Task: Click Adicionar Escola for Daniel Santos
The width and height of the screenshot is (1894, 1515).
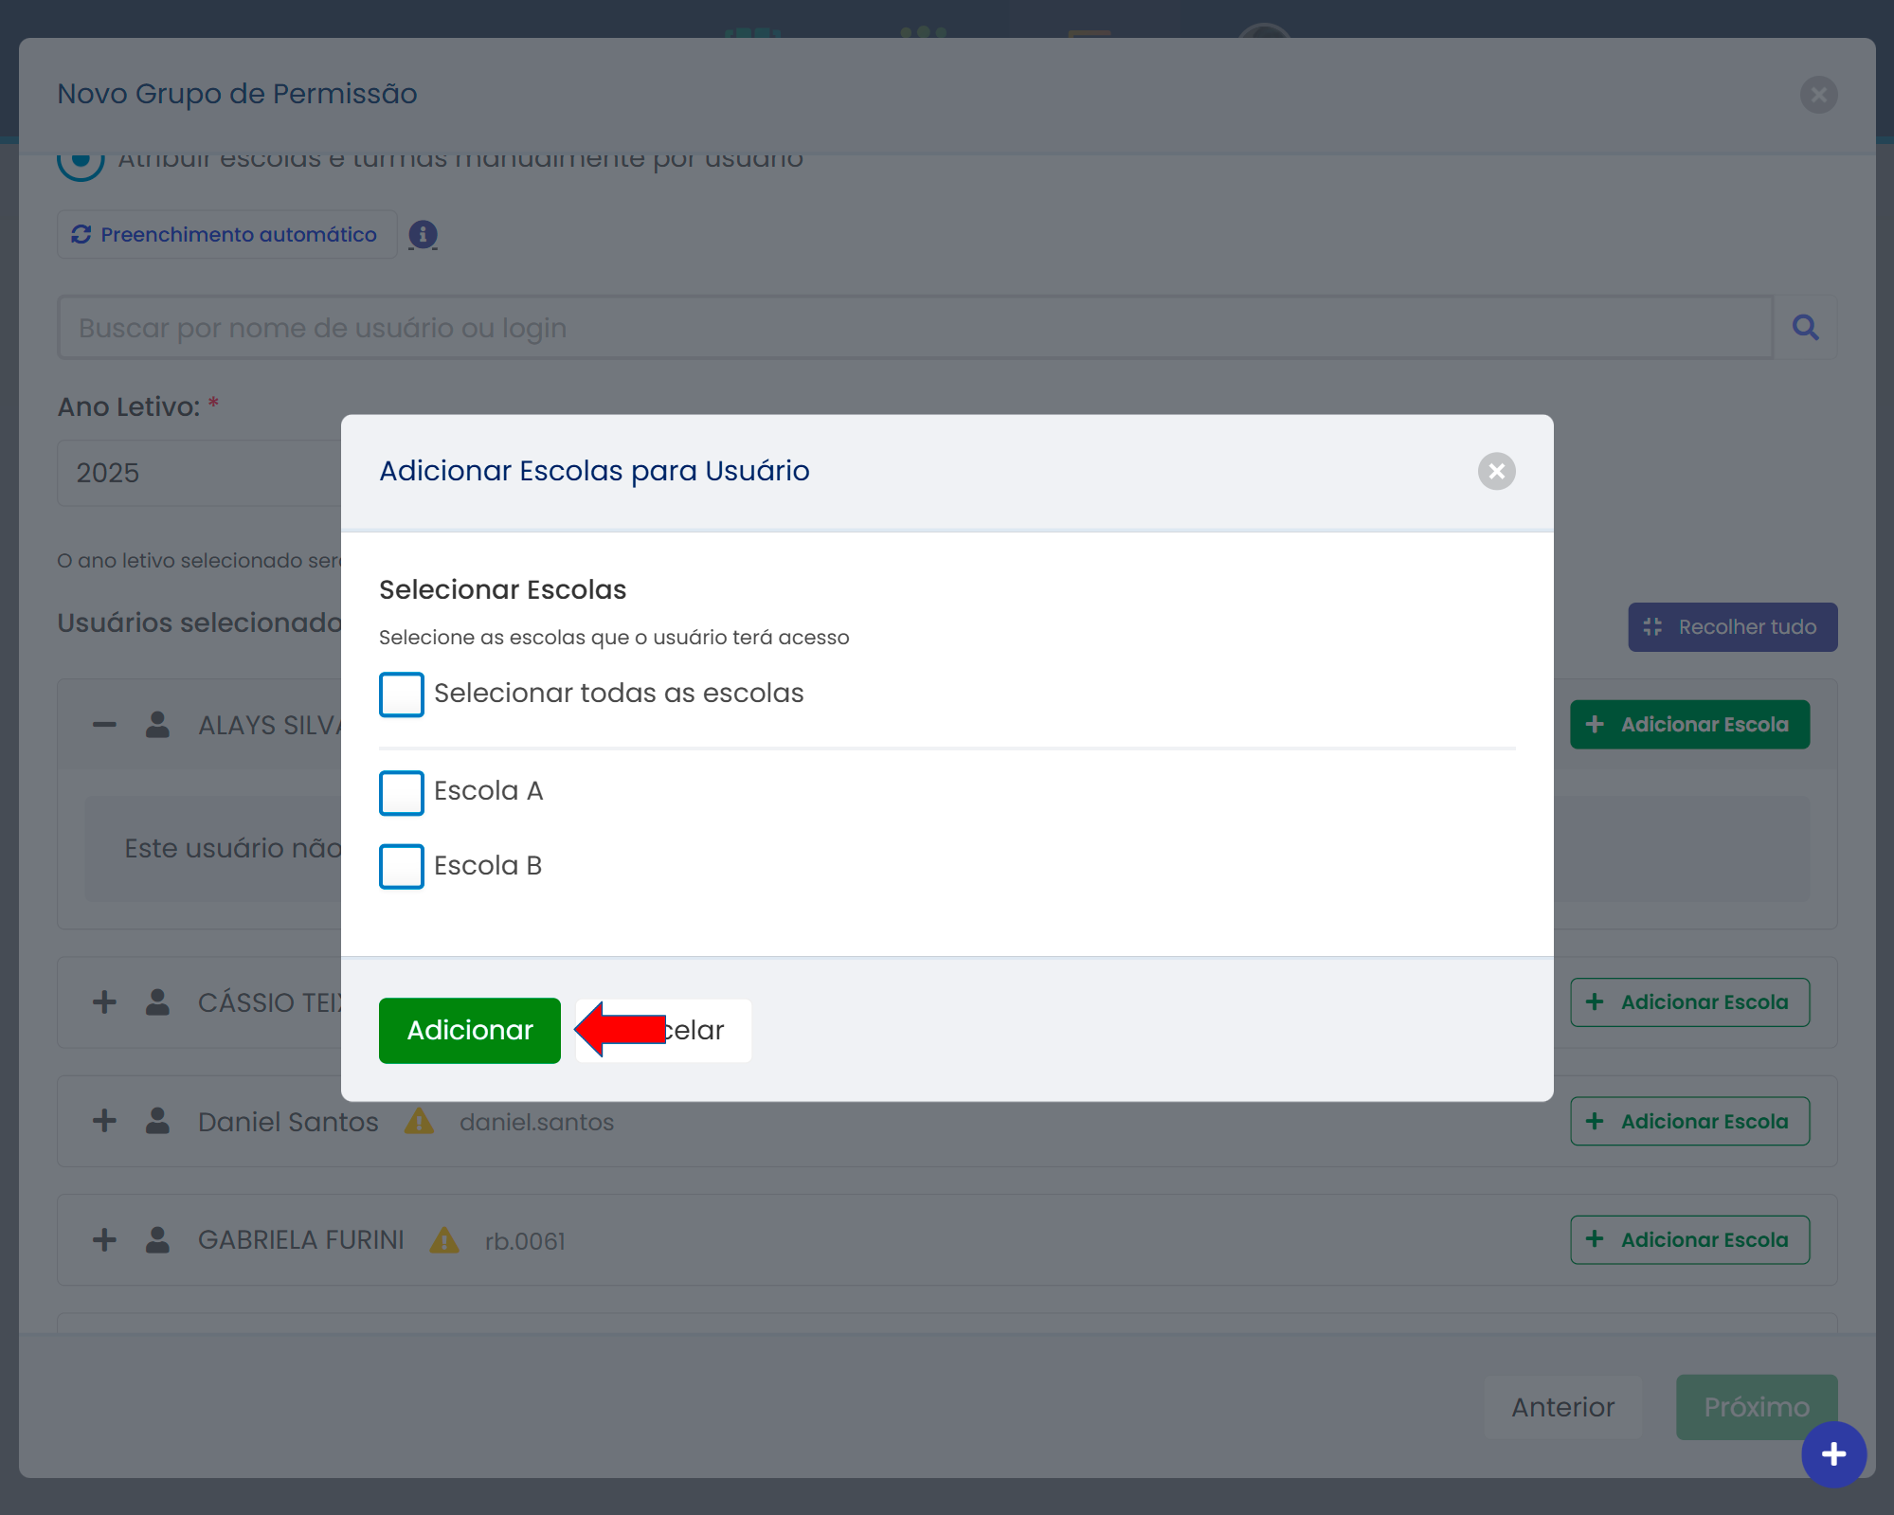Action: (x=1689, y=1122)
